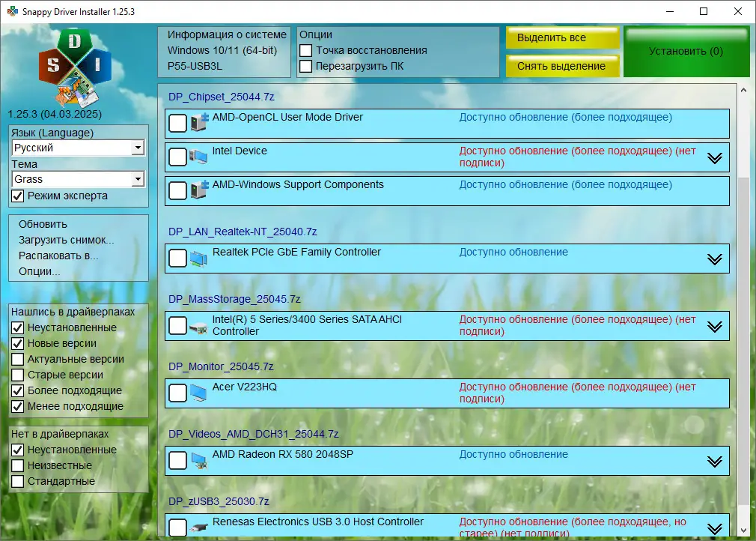
Task: Enable the Точка восстановления option
Action: click(x=305, y=50)
